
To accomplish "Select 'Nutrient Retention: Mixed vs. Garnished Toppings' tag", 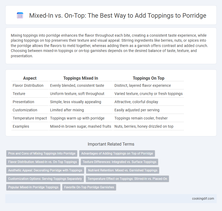I will 123,170.
